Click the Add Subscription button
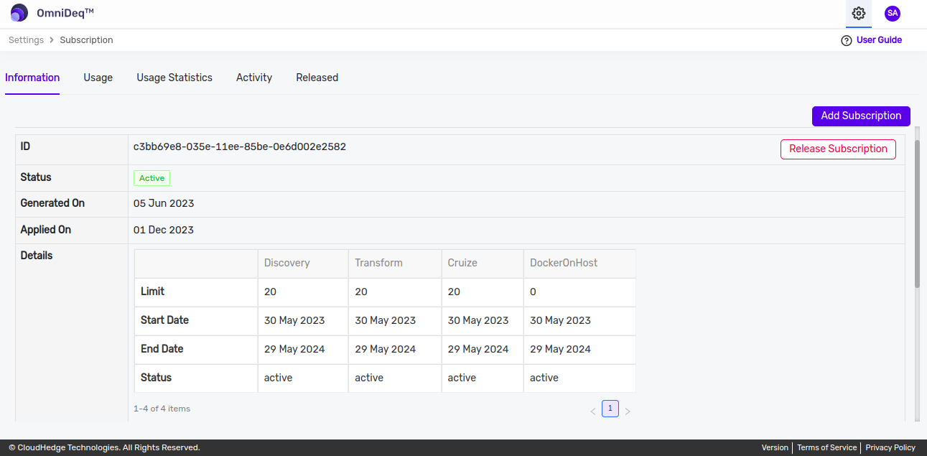 pyautogui.click(x=861, y=116)
